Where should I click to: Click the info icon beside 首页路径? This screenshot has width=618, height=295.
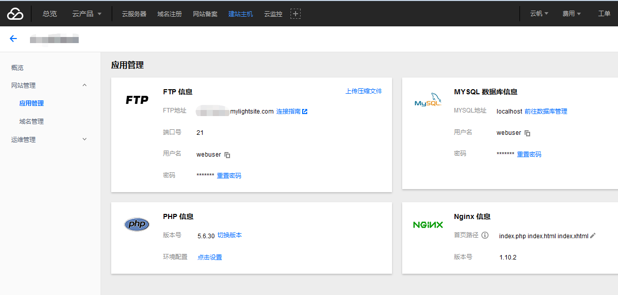coord(485,236)
